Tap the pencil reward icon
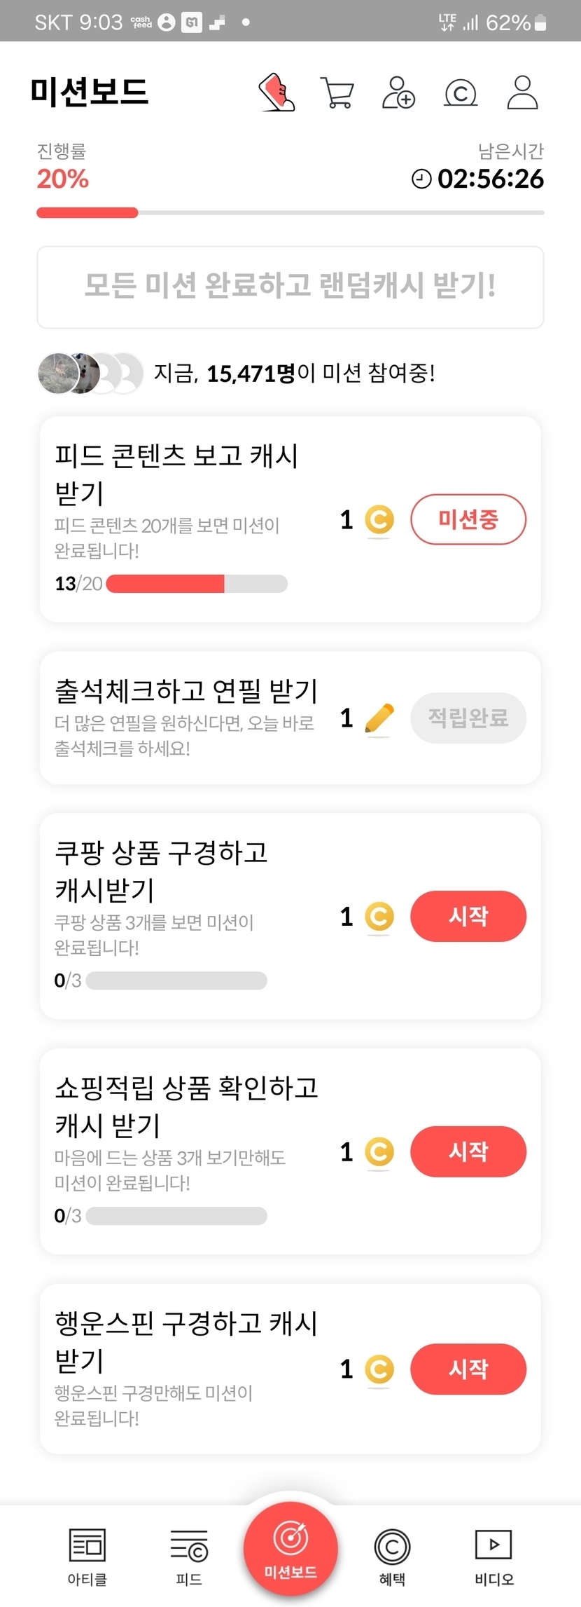This screenshot has width=581, height=1607. pyautogui.click(x=379, y=718)
